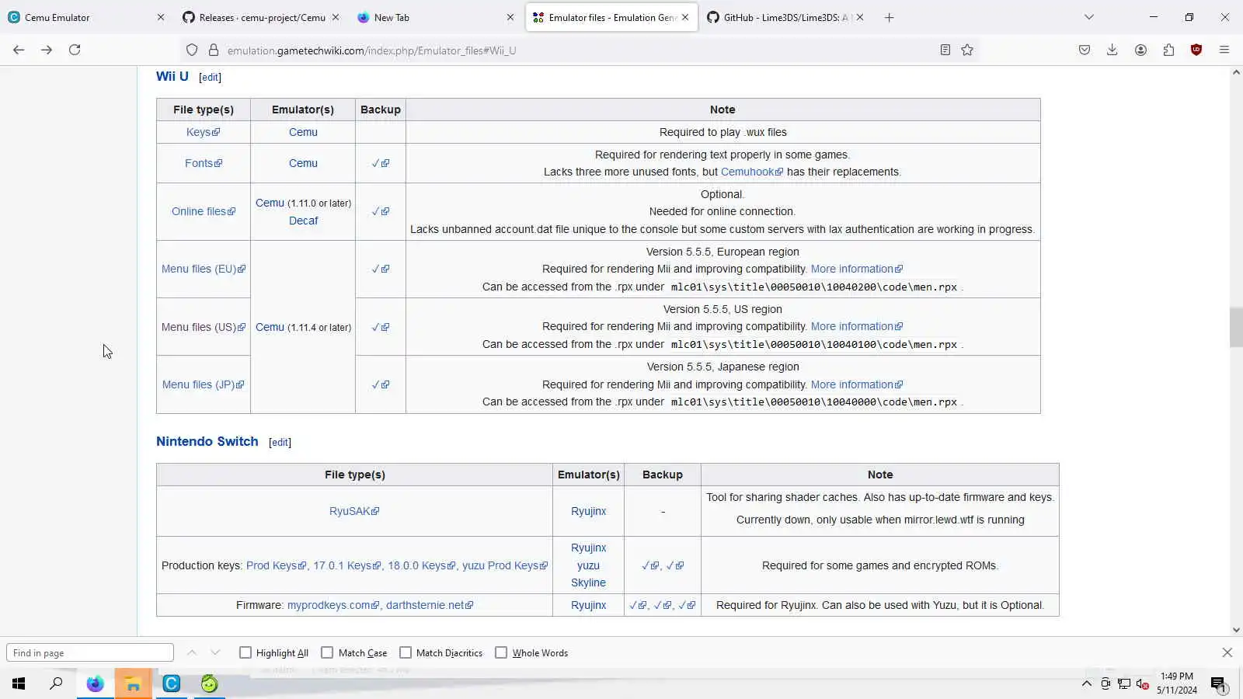Image resolution: width=1243 pixels, height=699 pixels.
Task: Find previous match arrow
Action: point(192,653)
